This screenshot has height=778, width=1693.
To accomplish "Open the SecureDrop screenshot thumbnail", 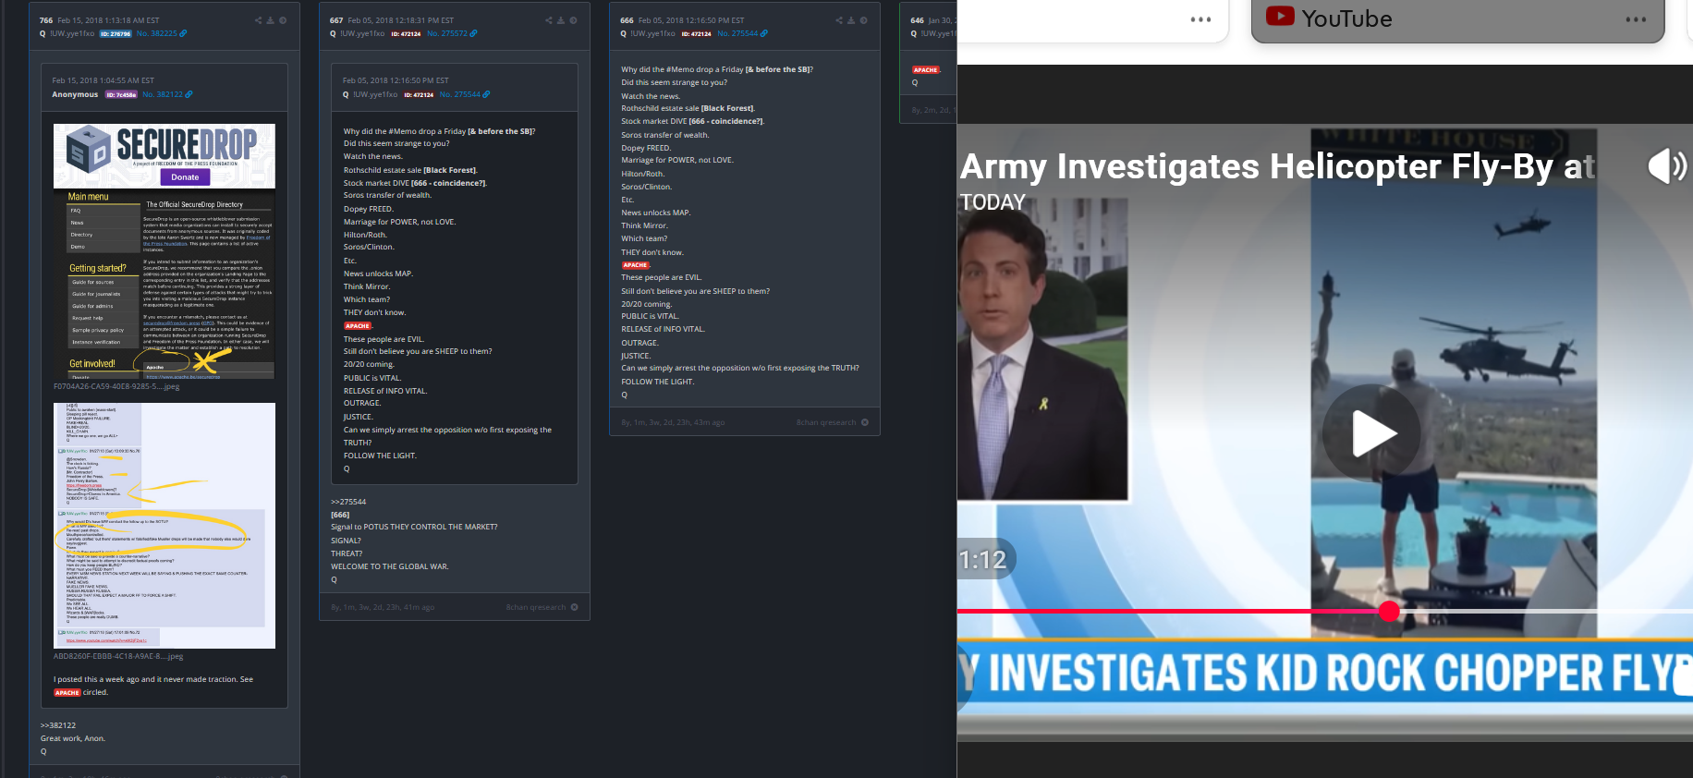I will [164, 251].
